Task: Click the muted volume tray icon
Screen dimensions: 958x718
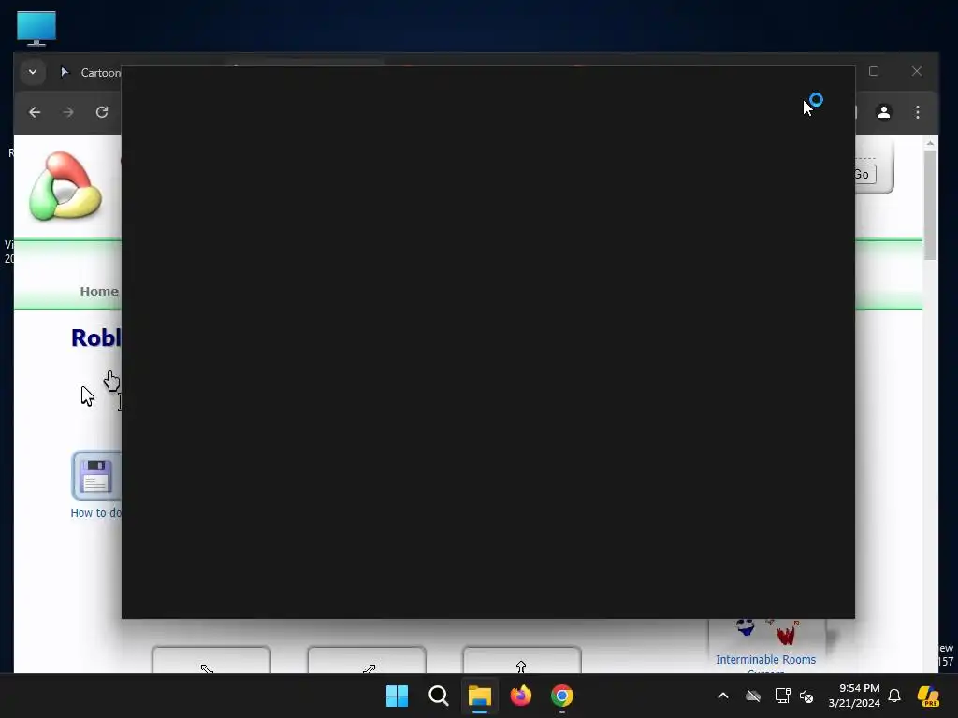Action: (806, 696)
